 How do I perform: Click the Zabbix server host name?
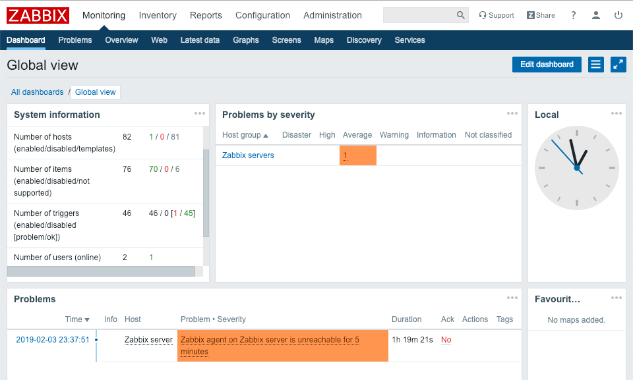pyautogui.click(x=148, y=340)
